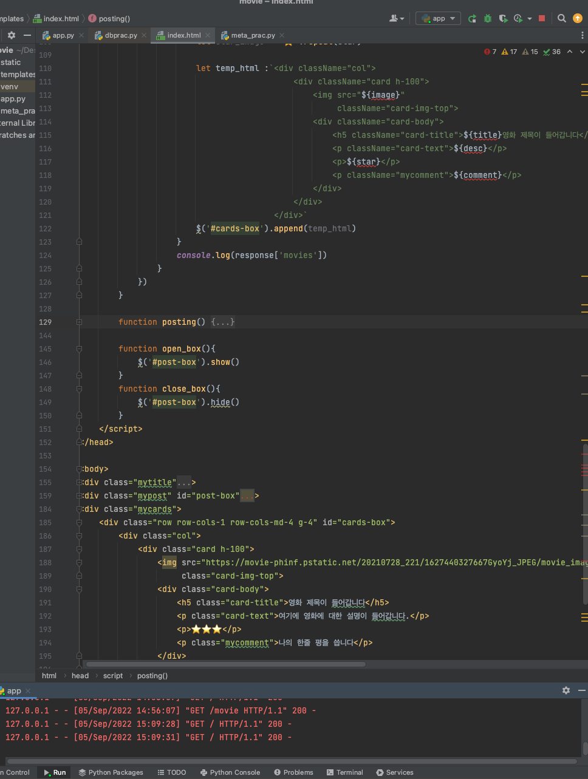
Task: Click the yellow warnings count 17 indicator
Action: click(509, 52)
